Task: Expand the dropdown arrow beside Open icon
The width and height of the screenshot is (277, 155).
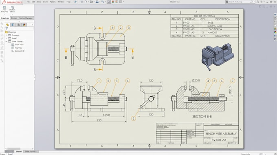Action: pos(94,2)
